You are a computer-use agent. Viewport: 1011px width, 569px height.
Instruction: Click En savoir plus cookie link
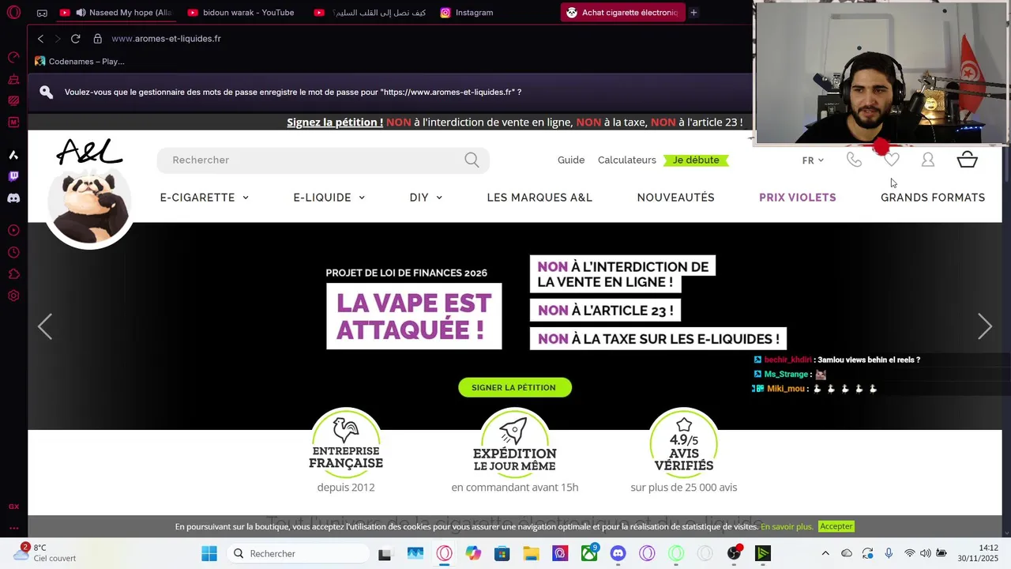point(787,526)
